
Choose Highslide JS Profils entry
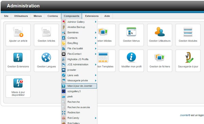click(x=79, y=59)
